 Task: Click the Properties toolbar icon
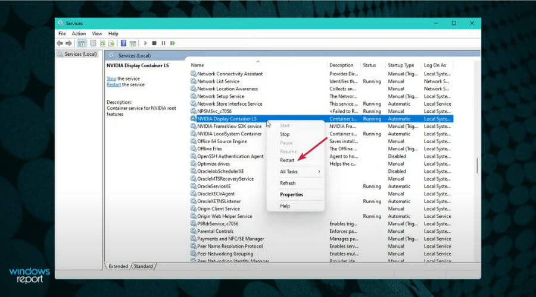(x=93, y=43)
